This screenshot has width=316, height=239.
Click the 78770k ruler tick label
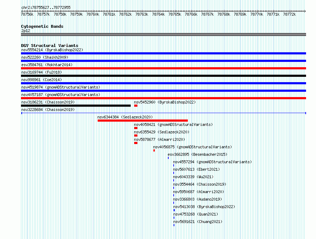(x=257, y=14)
